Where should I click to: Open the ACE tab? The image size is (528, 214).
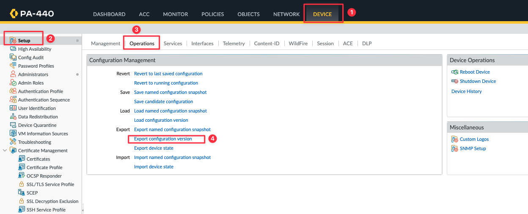(x=348, y=44)
